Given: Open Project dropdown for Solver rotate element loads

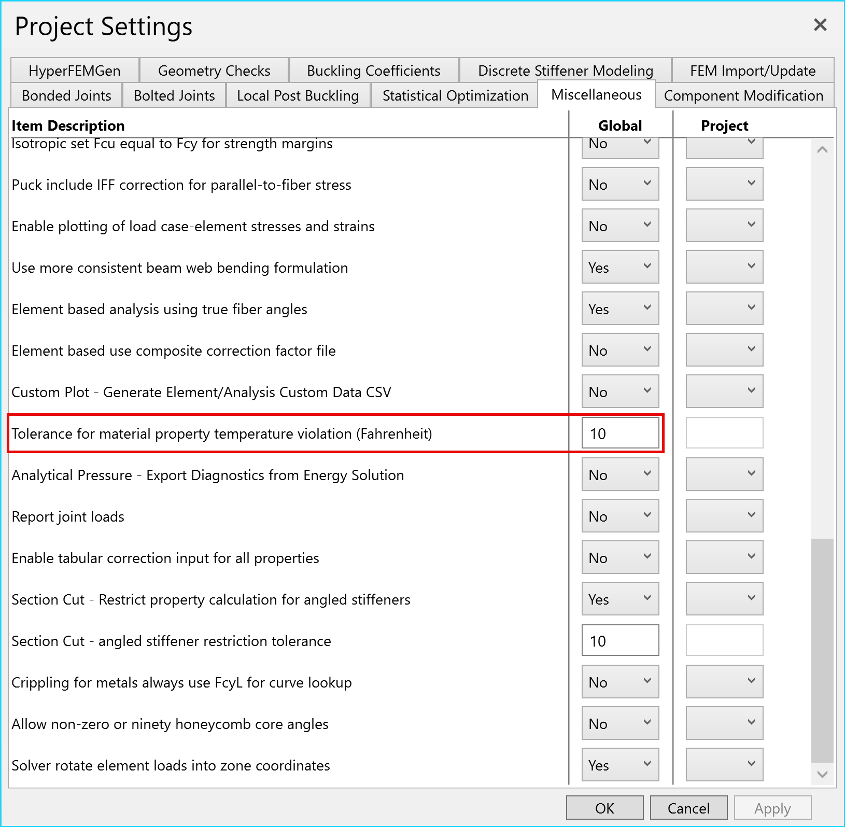Looking at the screenshot, I should coord(724,765).
